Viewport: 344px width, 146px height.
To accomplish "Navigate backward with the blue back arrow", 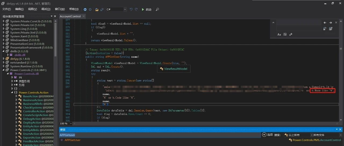I will click(x=85, y=9).
